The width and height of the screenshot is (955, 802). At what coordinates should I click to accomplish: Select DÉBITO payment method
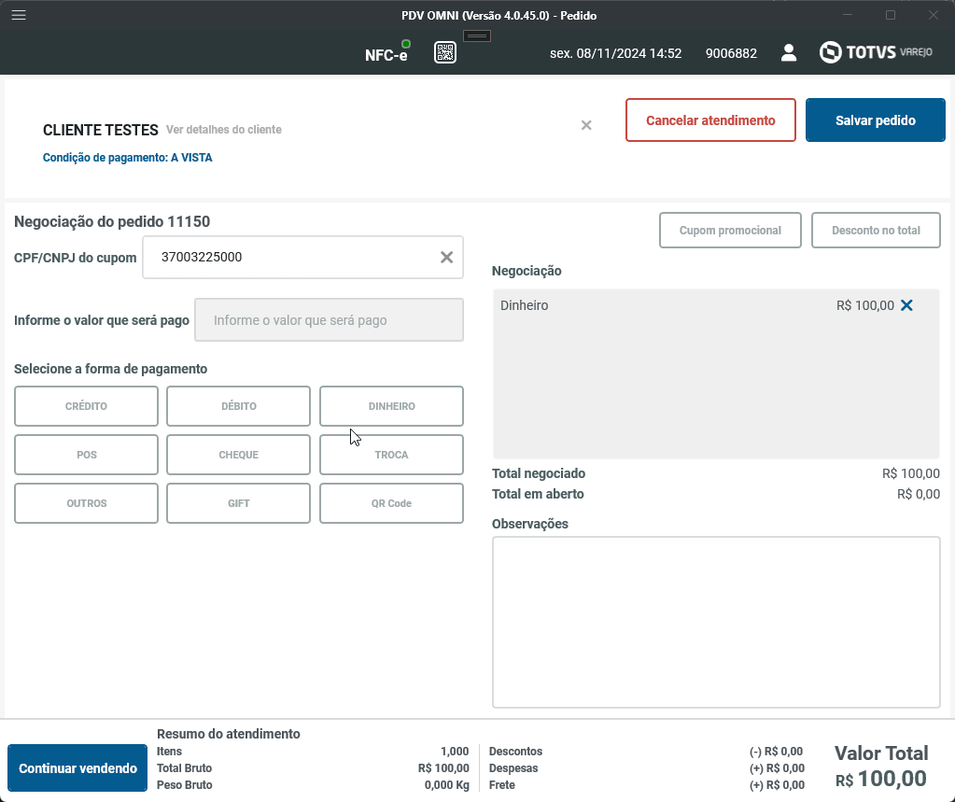pos(239,406)
